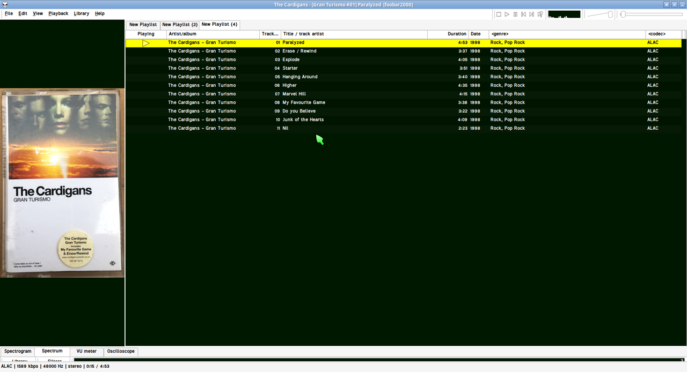Select the track Junk of the Hearts

tap(404, 120)
